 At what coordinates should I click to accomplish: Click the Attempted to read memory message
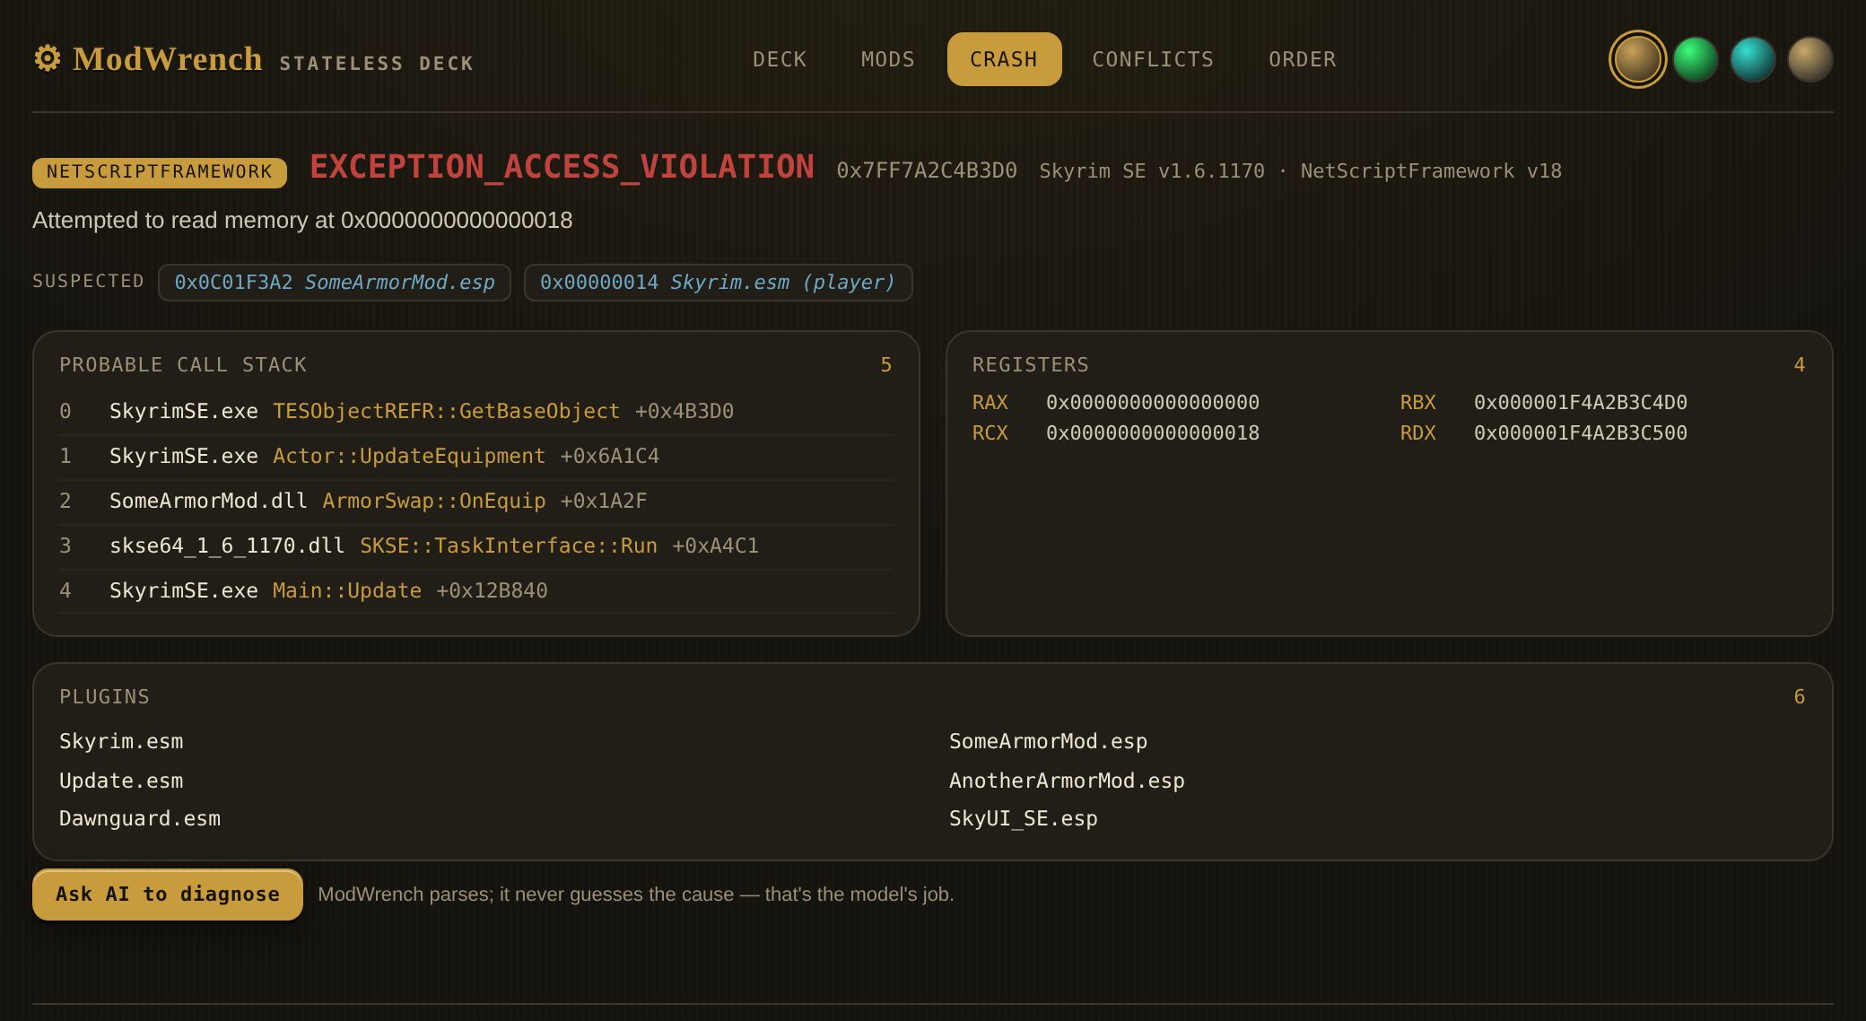tap(302, 220)
